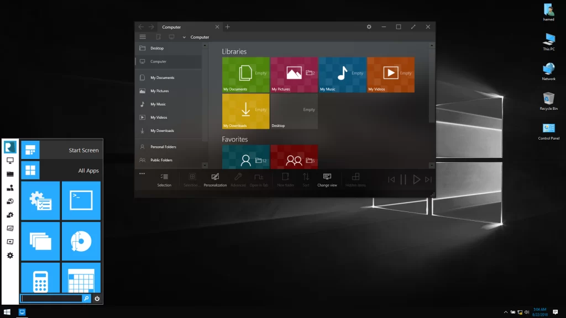The height and width of the screenshot is (318, 566).
Task: Open the control panel gear-checklist tile
Action: (40, 200)
